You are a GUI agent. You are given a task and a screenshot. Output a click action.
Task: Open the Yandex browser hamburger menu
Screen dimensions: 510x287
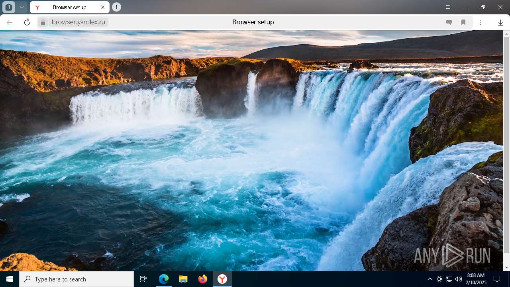click(448, 7)
